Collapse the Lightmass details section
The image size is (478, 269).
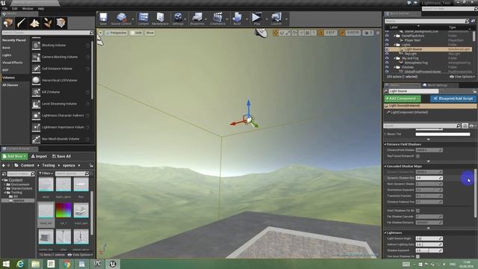(x=385, y=232)
